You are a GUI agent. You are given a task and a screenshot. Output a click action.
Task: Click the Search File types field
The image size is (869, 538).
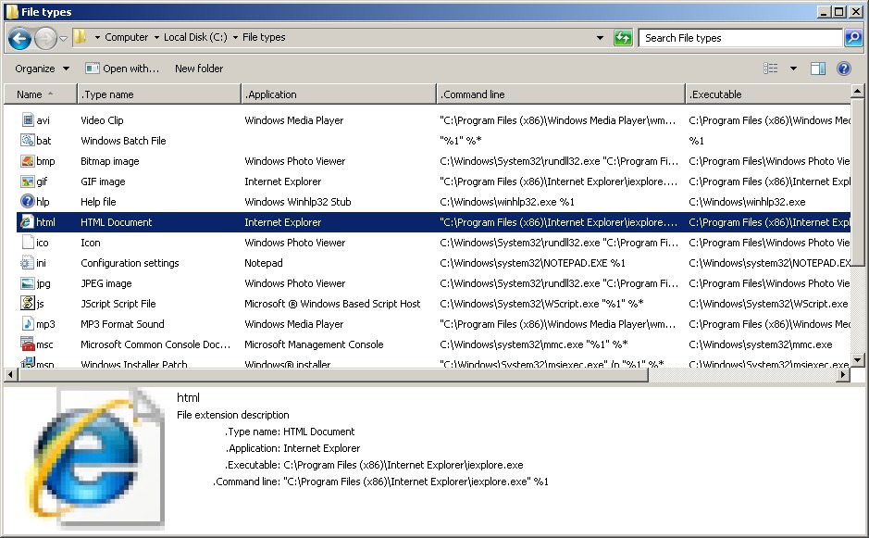(739, 38)
